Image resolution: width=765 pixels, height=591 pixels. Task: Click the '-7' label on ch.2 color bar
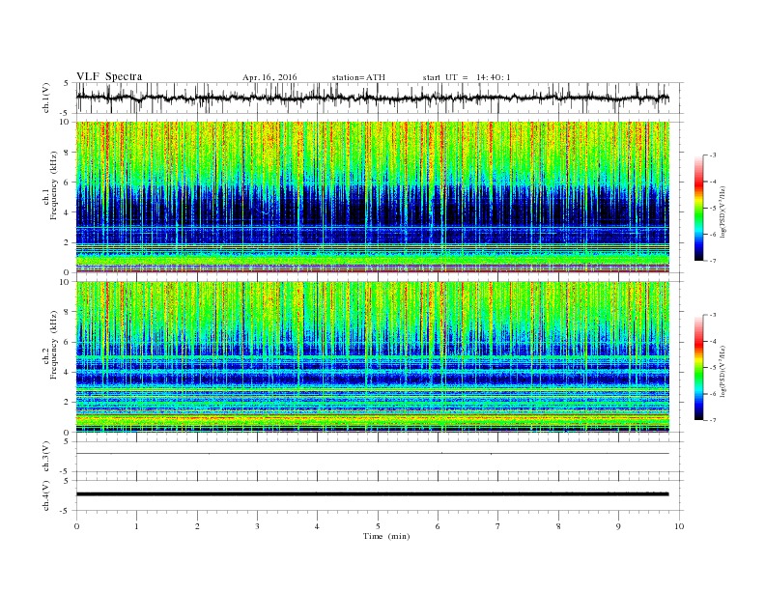pyautogui.click(x=712, y=420)
